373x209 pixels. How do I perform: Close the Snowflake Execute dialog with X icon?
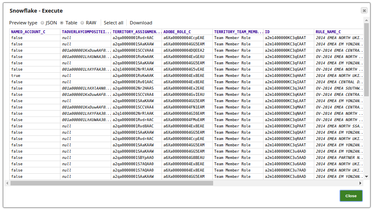click(364, 11)
